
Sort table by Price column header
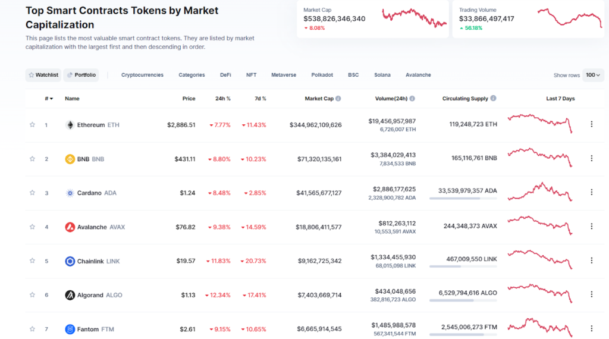(189, 99)
